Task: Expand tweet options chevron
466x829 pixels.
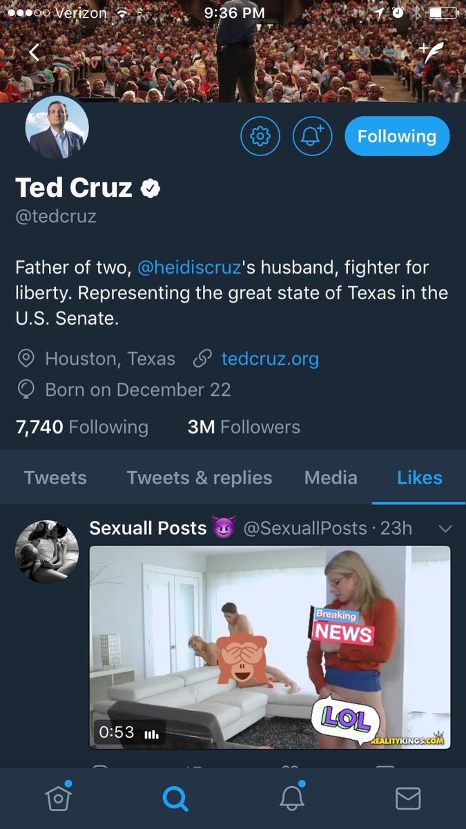Action: click(445, 529)
